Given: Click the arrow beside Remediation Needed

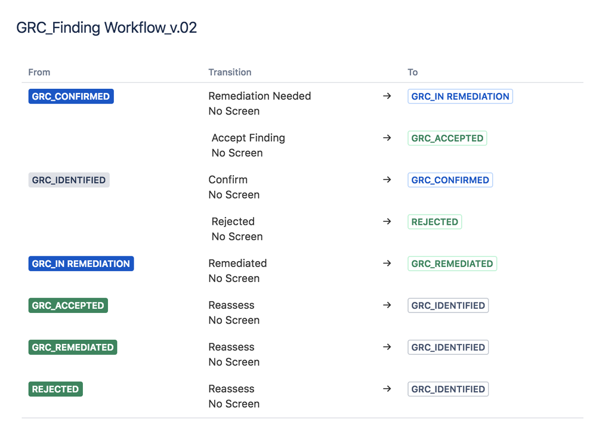Looking at the screenshot, I should coord(387,96).
